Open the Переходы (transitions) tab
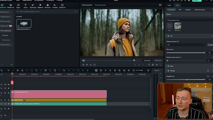The width and height of the screenshot is (213, 120). [x=33, y=6]
